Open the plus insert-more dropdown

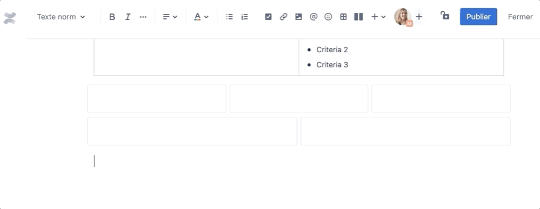click(378, 17)
